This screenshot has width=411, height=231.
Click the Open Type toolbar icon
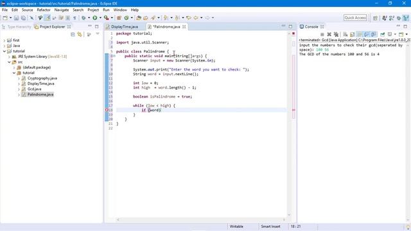pos(139,18)
